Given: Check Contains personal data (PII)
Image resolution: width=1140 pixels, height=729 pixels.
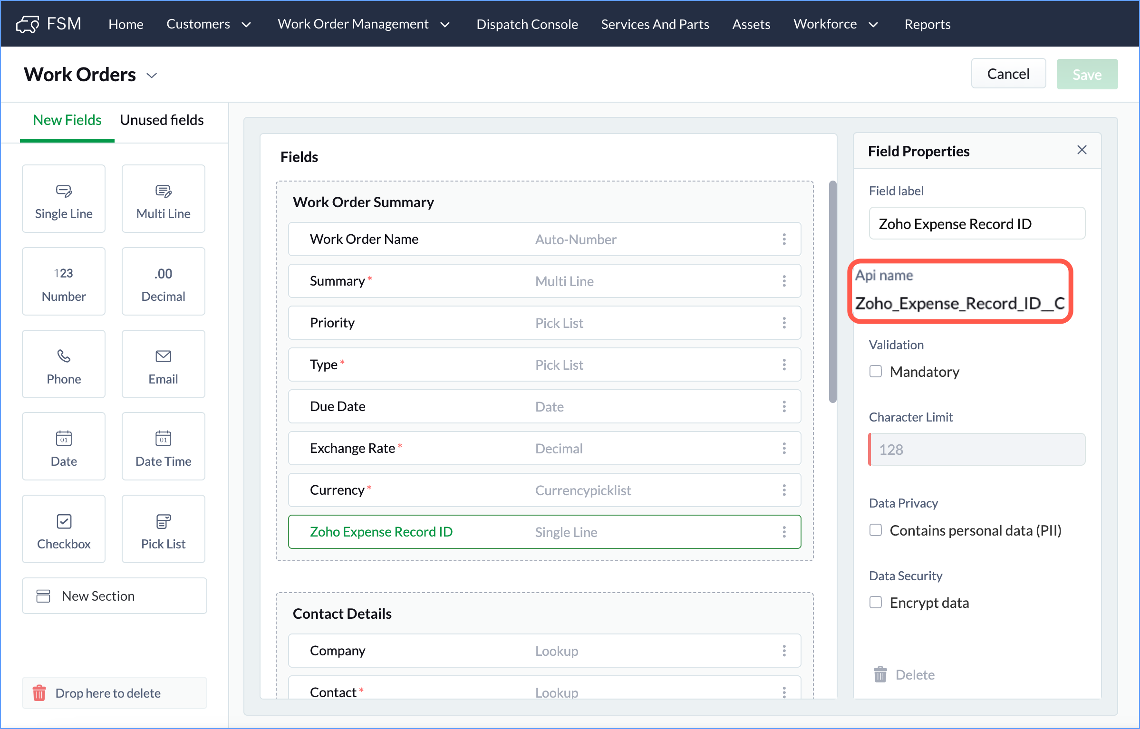Looking at the screenshot, I should [876, 530].
